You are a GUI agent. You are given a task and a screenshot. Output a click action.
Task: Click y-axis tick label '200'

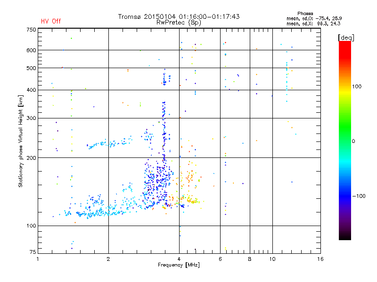pos(31,158)
